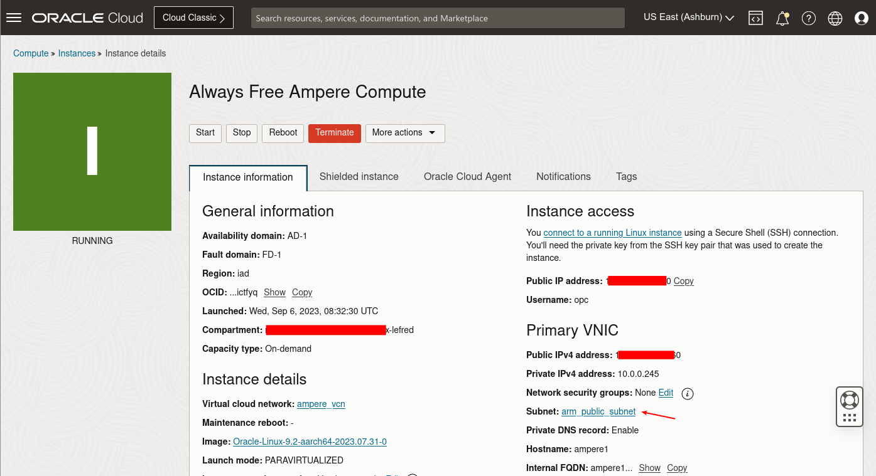Screen dimensions: 876x476
Task: Click the Region value iad
Action: click(x=243, y=273)
